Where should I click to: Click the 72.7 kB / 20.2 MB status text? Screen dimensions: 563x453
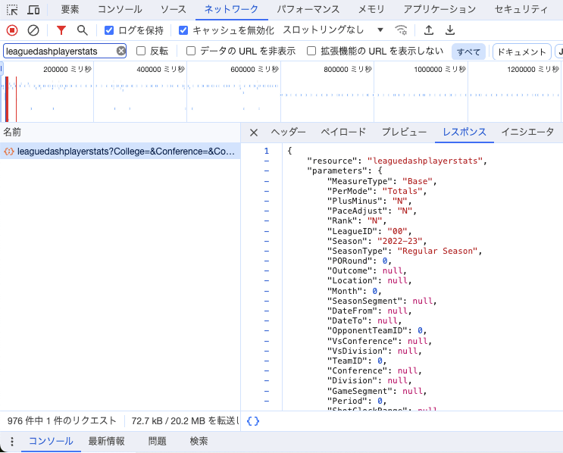185,420
